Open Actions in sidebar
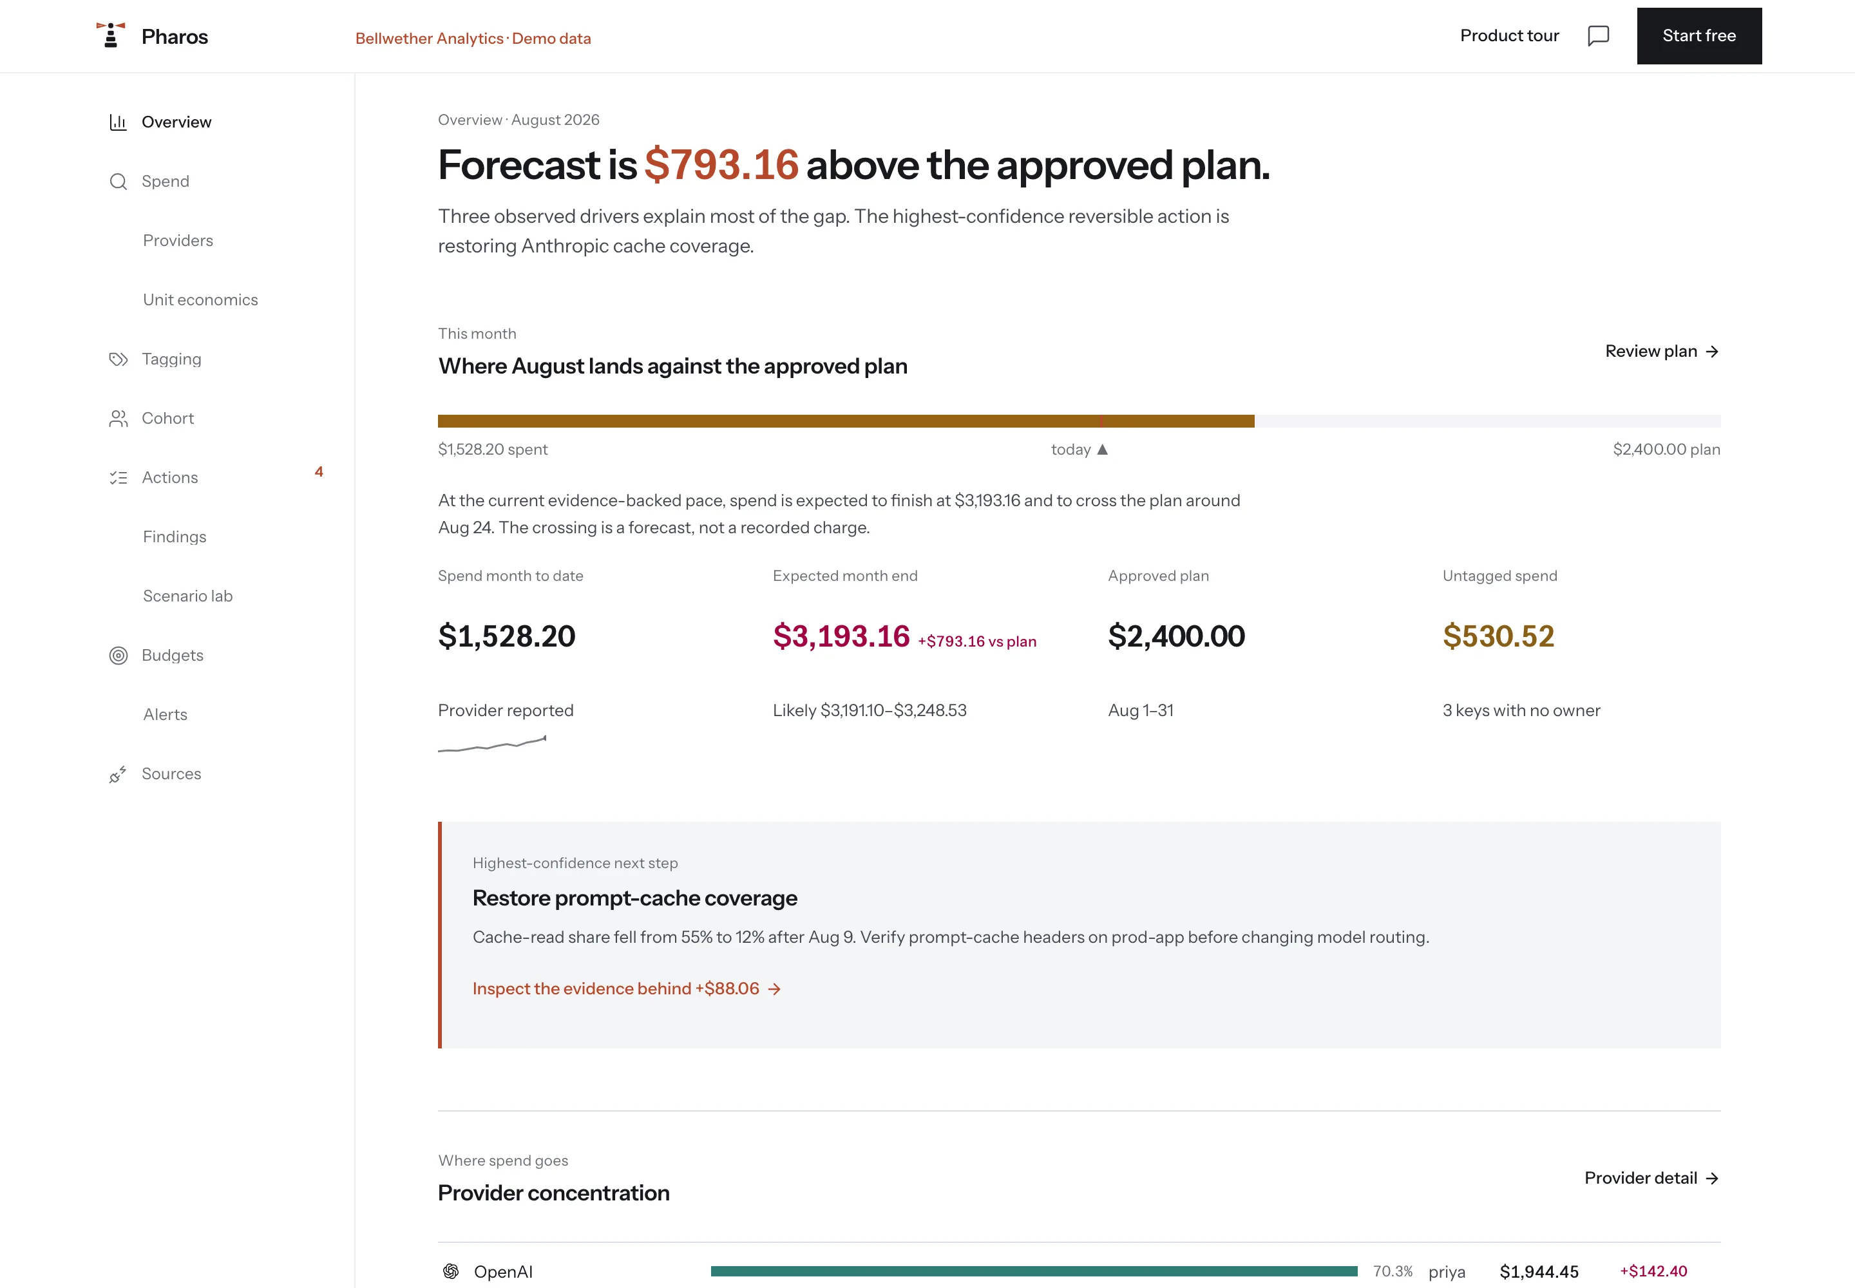The image size is (1855, 1288). (x=169, y=478)
